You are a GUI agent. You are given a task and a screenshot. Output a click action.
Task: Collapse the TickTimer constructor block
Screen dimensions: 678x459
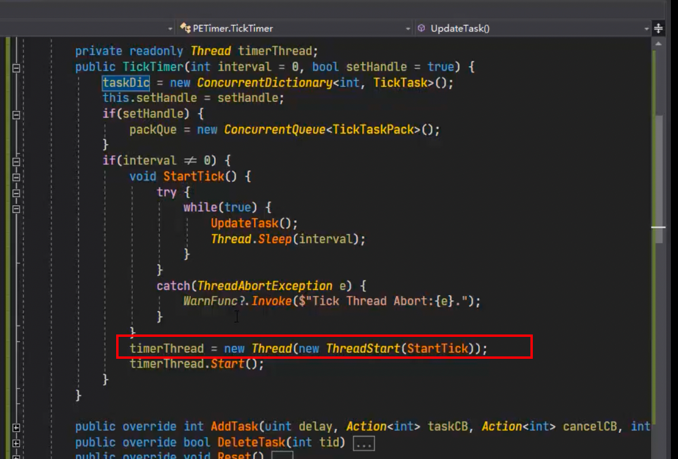coord(16,68)
